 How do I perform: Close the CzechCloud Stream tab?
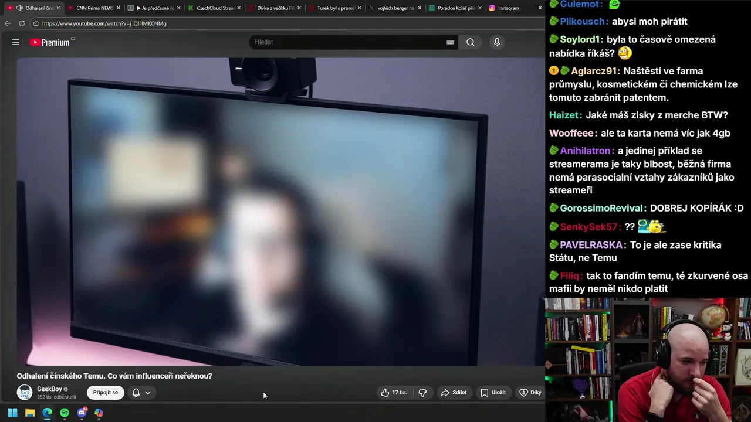click(x=239, y=8)
